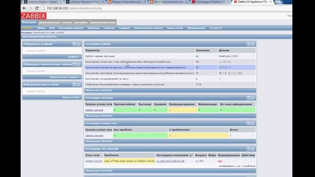Screen dimensions: 315x177
Task: Close the Blogger browser tab
Action: pos(145,2)
